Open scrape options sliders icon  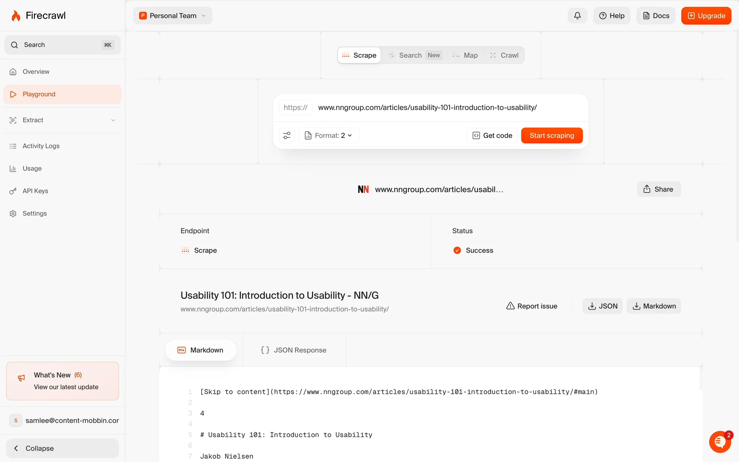click(287, 136)
